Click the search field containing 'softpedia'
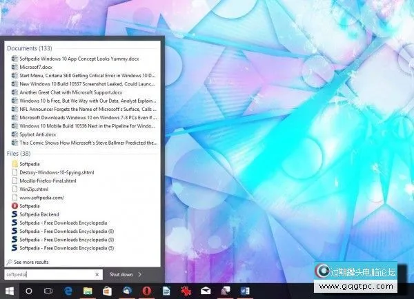The height and width of the screenshot is (299, 414). click(47, 274)
